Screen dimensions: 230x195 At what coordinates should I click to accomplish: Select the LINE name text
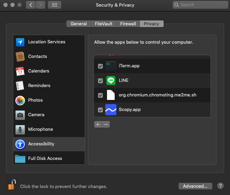tap(123, 80)
